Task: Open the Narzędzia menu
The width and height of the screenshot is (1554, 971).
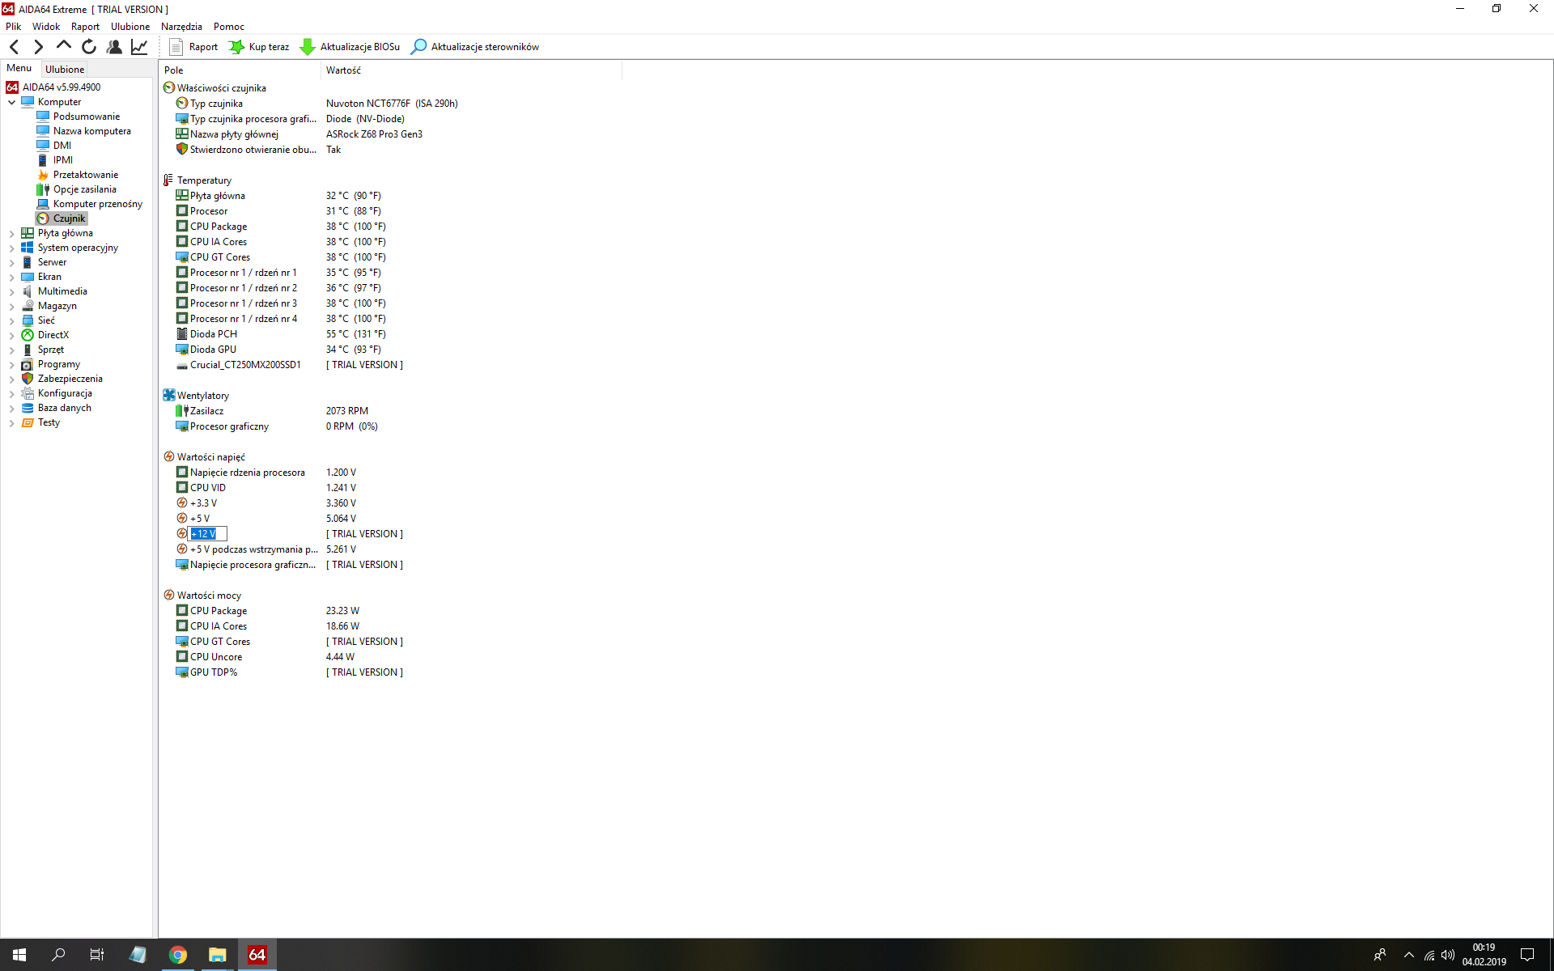Action: tap(181, 27)
